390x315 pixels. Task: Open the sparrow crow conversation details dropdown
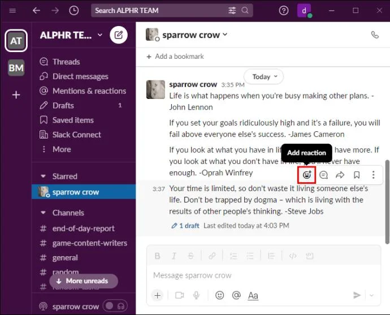pos(195,35)
